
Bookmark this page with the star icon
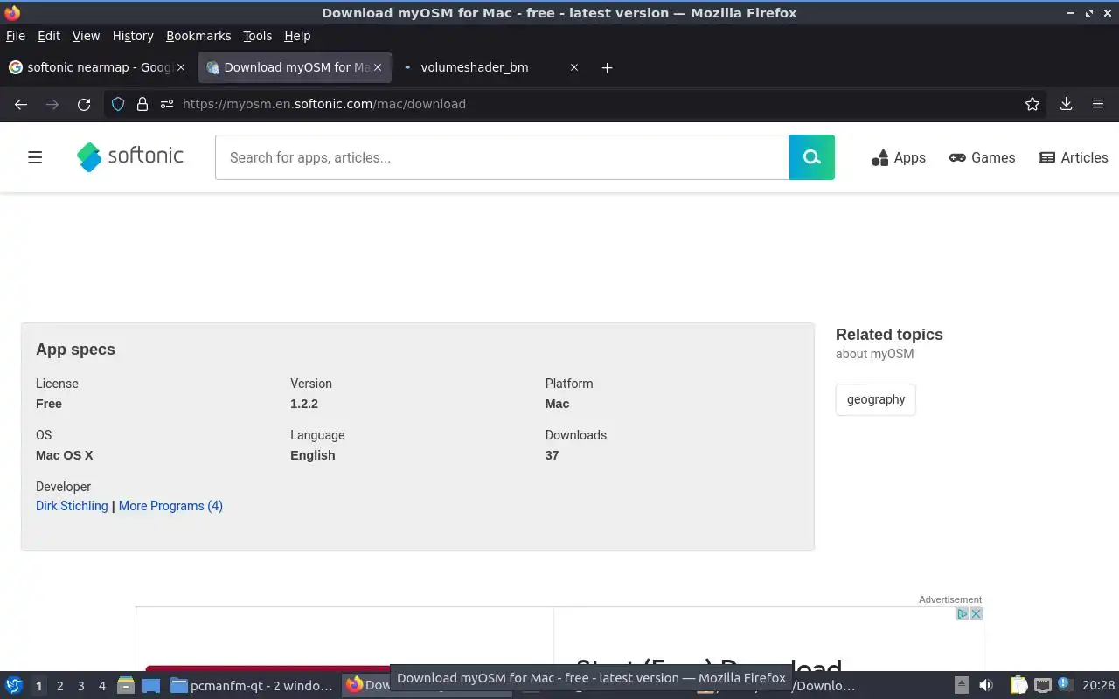[1032, 104]
